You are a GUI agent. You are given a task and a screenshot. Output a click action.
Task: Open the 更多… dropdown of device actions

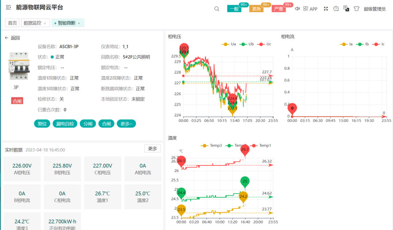[x=126, y=123]
